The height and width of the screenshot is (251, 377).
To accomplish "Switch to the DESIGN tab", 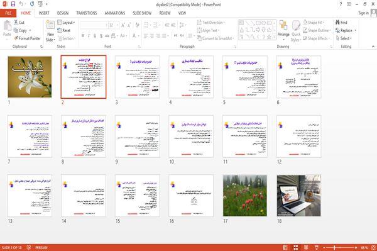I will 63,13.
